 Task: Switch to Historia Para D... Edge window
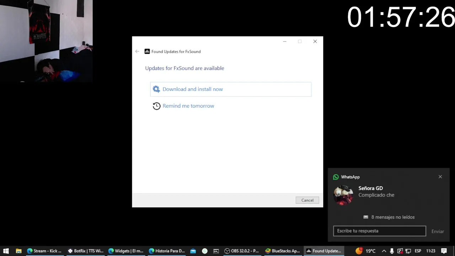click(167, 251)
